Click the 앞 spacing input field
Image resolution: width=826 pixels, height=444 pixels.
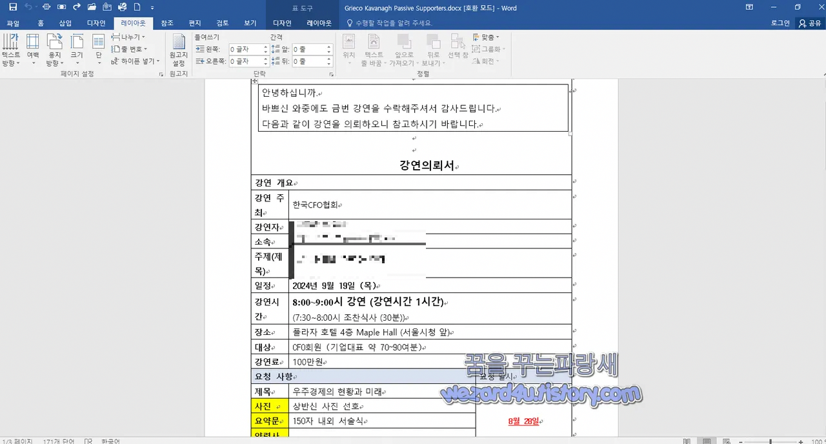(x=312, y=49)
